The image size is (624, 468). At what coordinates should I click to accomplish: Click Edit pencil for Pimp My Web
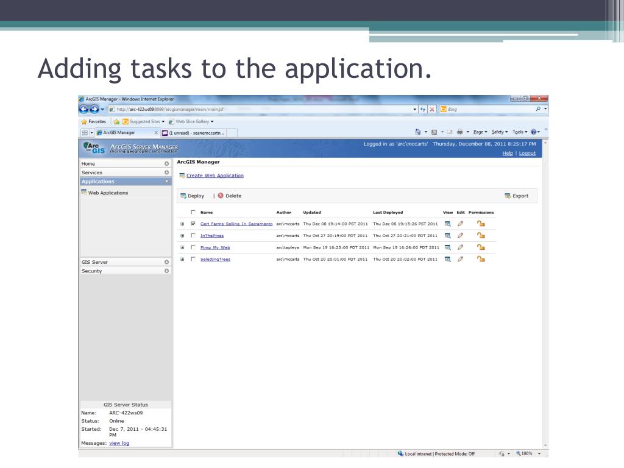(461, 247)
